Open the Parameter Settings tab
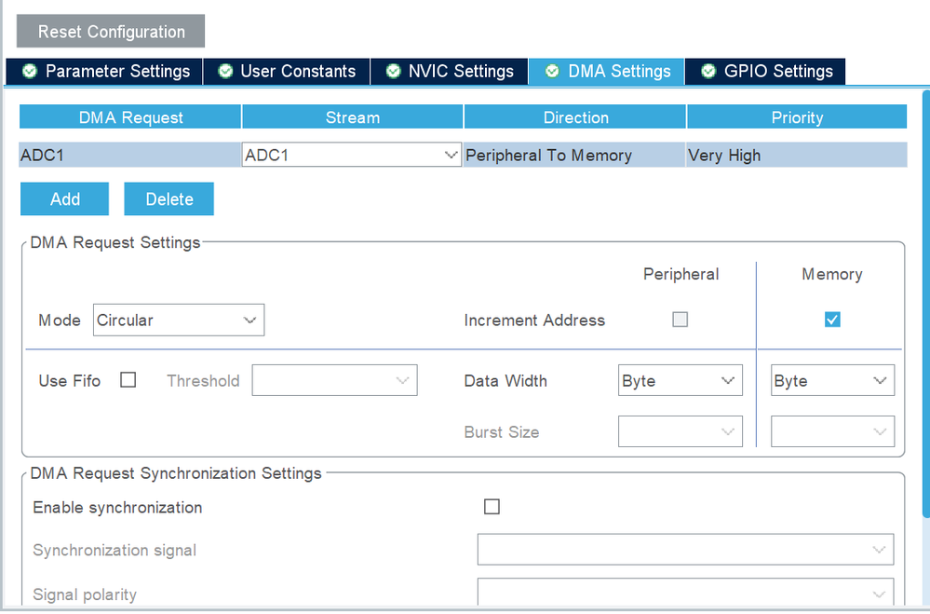Screen dimensions: 930x614 point(104,71)
